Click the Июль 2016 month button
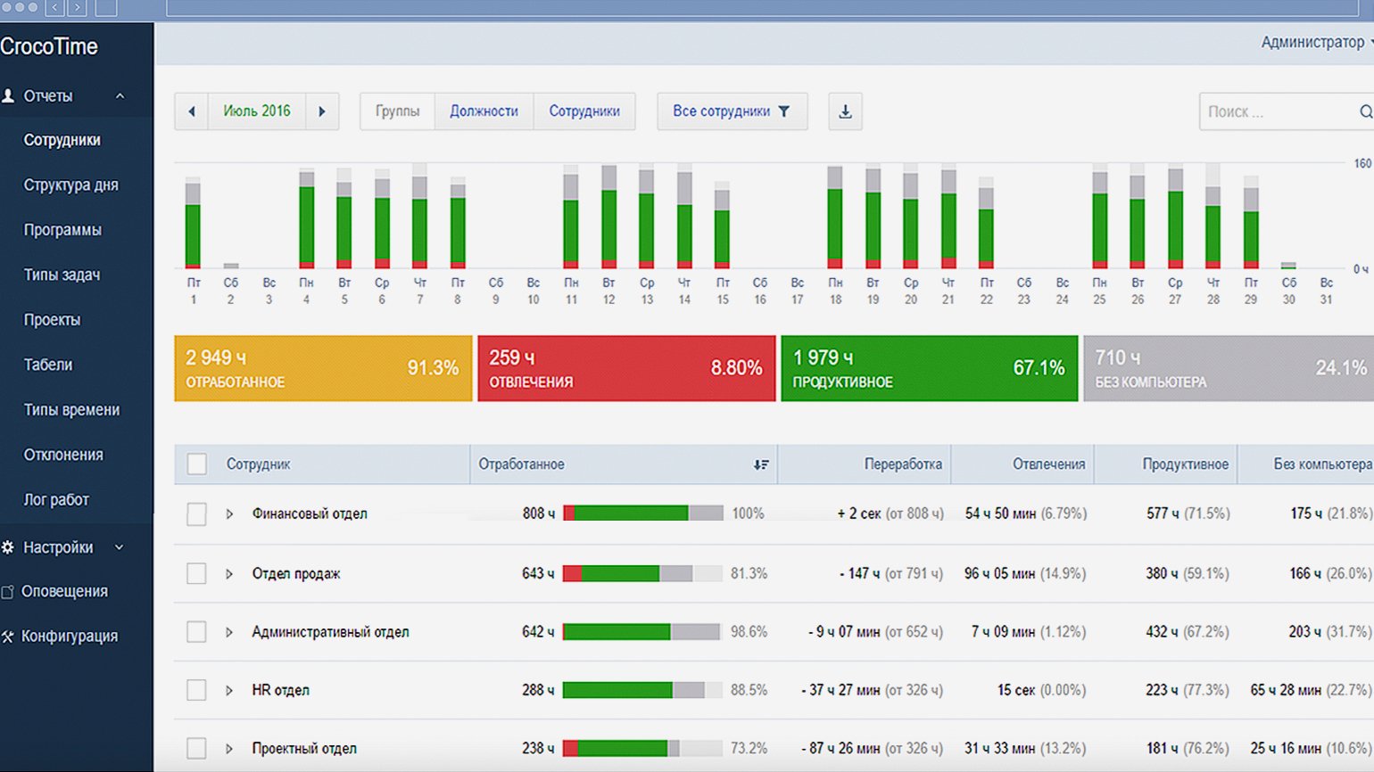 point(257,111)
